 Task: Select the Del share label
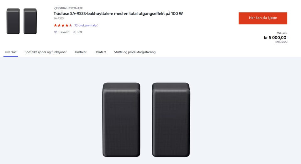coord(80,32)
